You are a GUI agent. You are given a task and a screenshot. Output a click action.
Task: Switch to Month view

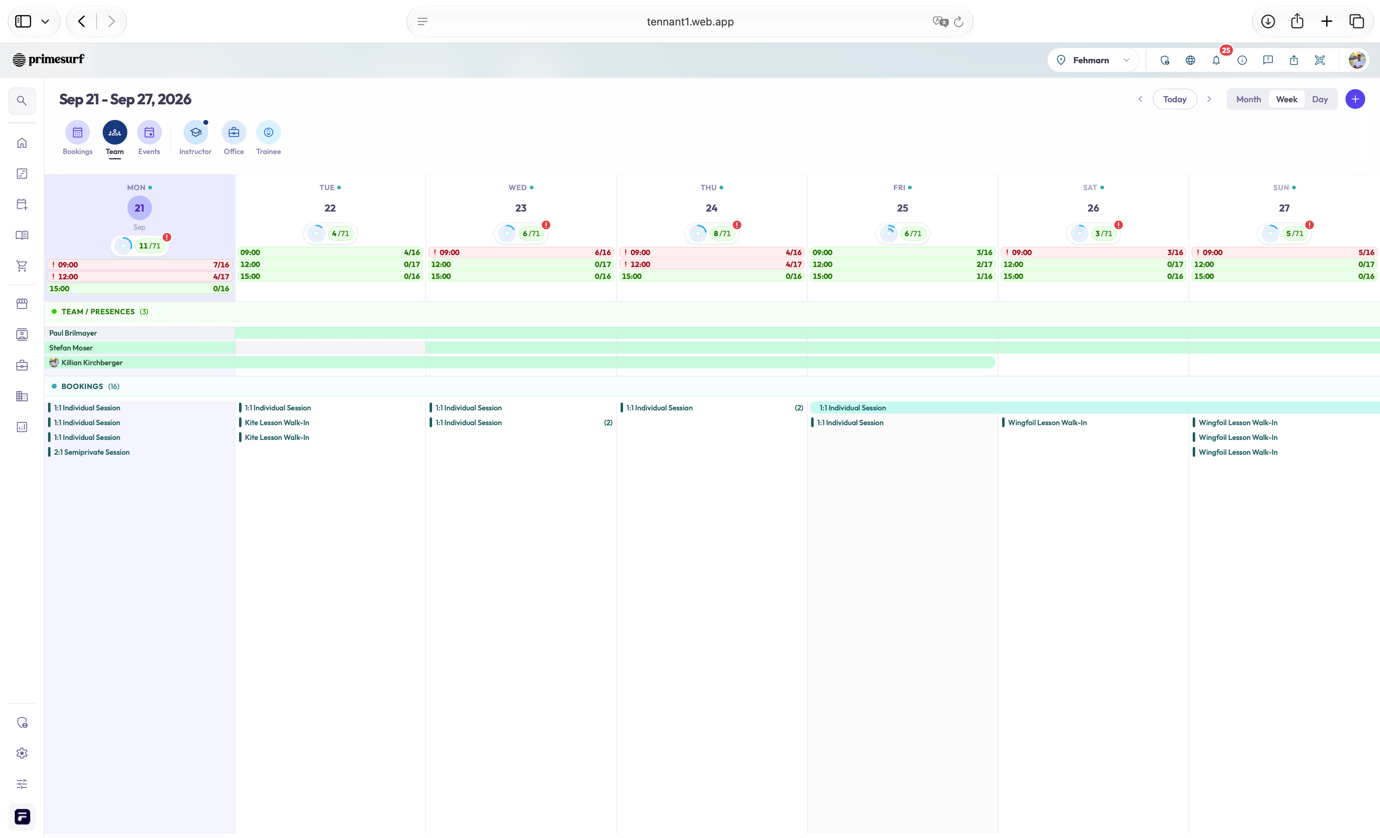[x=1249, y=99]
